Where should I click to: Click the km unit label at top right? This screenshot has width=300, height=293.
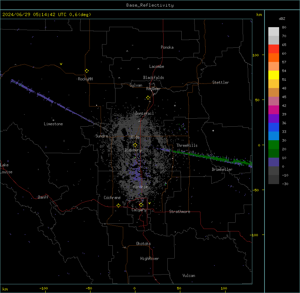(259, 15)
